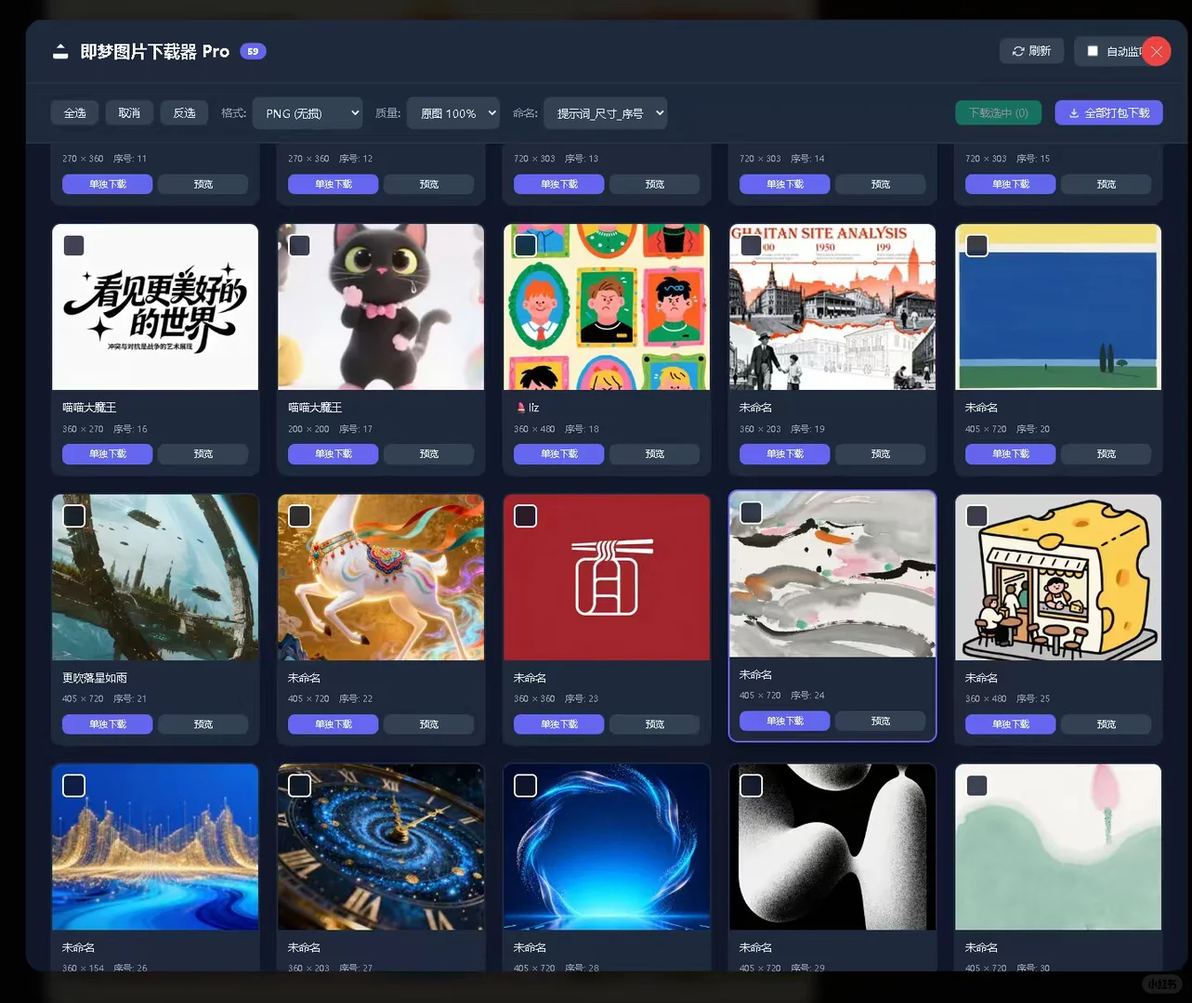Open the golden mountains thumbnail

click(155, 847)
